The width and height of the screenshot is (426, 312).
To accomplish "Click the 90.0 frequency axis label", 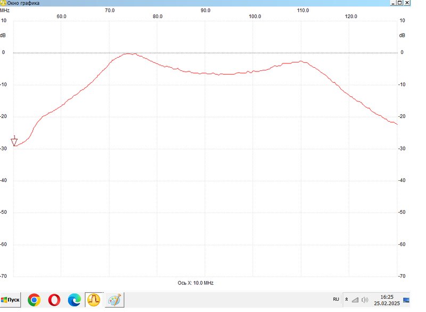I will (206, 10).
